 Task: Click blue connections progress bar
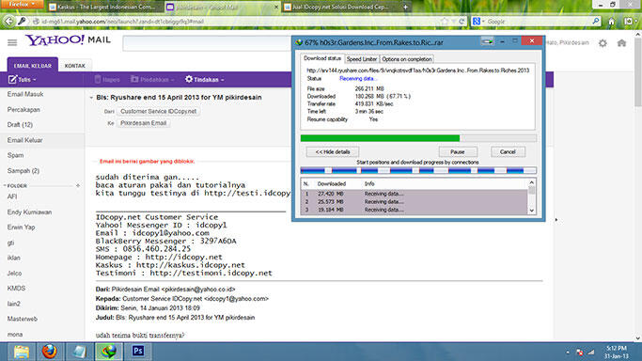[x=418, y=171]
